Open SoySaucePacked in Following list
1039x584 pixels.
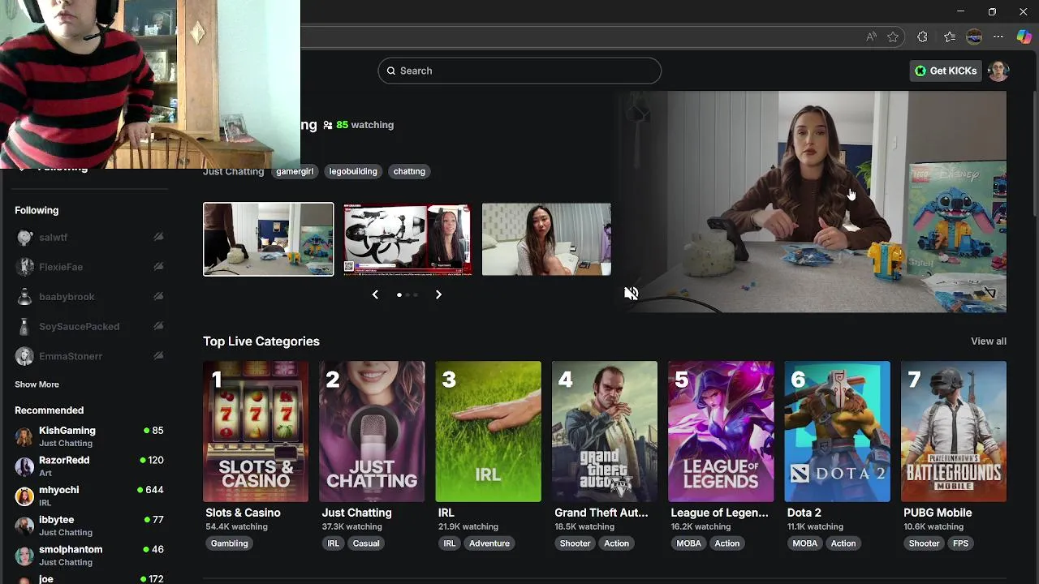[89, 326]
